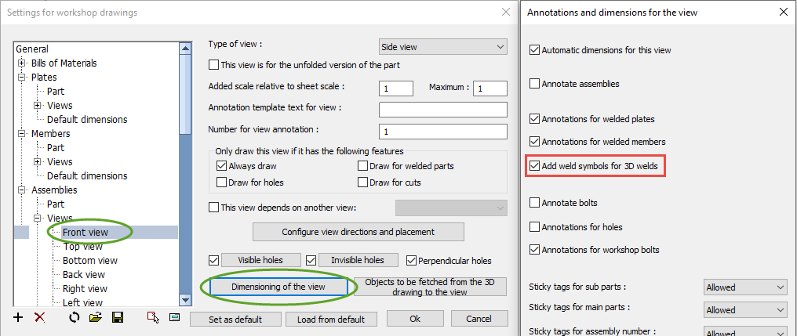Toggle the Draw for holes checkbox

coord(220,182)
